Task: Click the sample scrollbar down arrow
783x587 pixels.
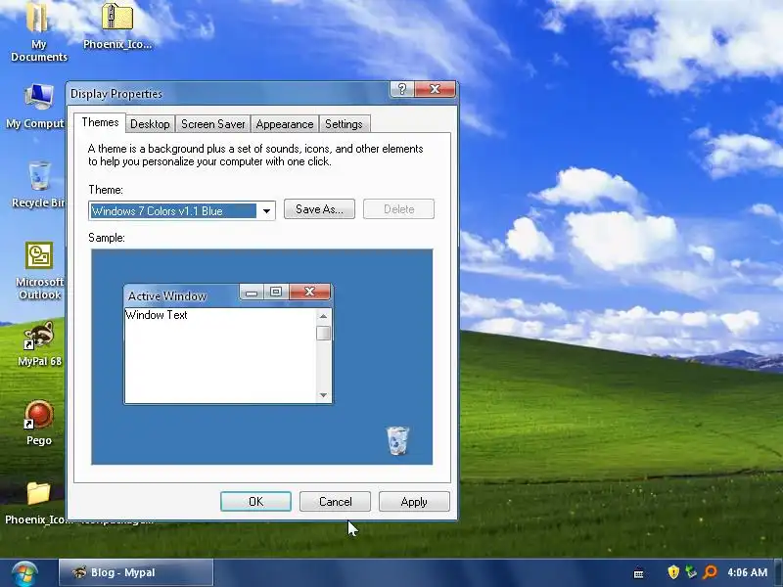Action: [x=324, y=395]
